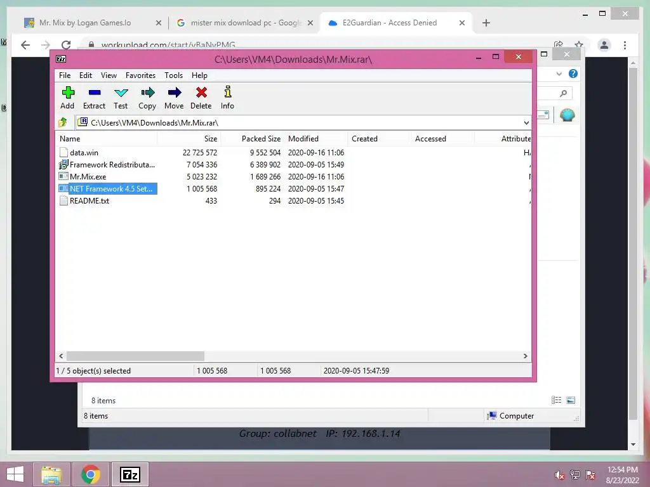Image resolution: width=650 pixels, height=487 pixels.
Task: Reload the Chrome page
Action: (66, 45)
